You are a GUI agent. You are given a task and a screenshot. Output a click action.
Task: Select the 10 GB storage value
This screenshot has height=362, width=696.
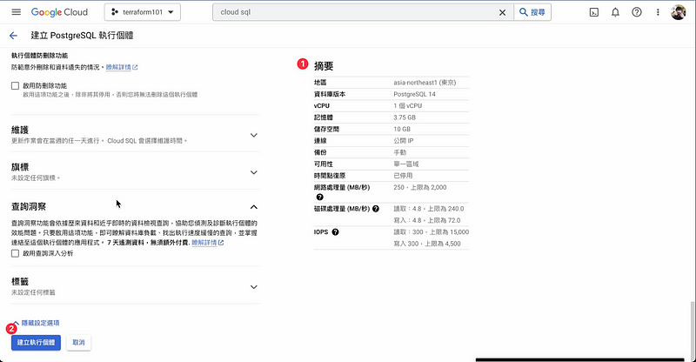click(402, 130)
